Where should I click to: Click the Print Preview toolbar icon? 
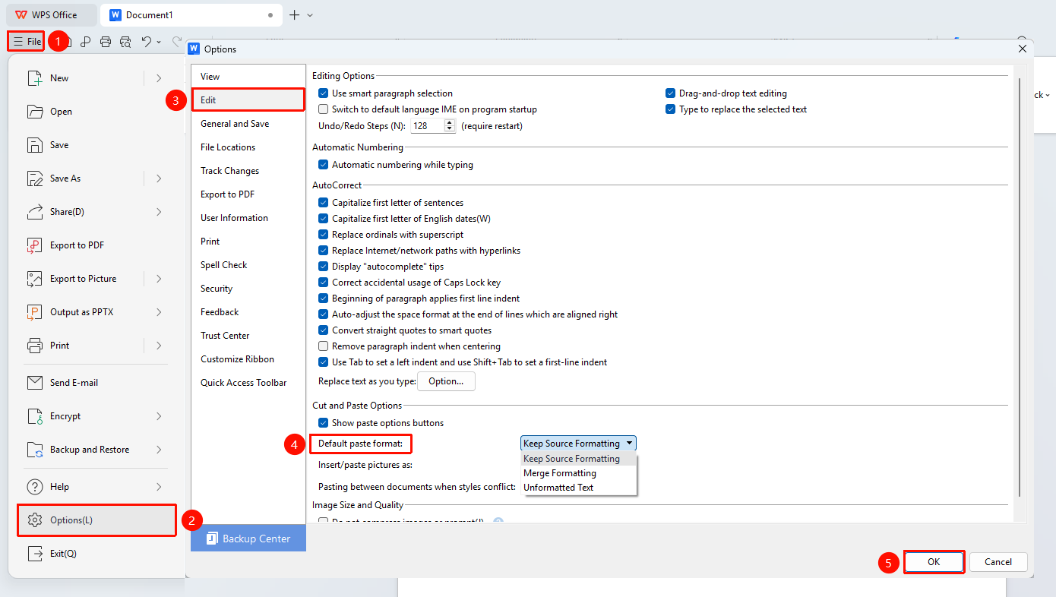(x=125, y=42)
